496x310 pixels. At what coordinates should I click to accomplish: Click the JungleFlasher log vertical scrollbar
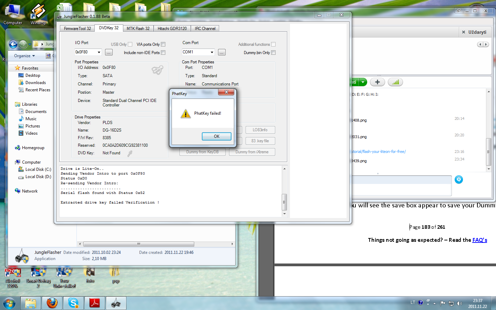(x=285, y=191)
